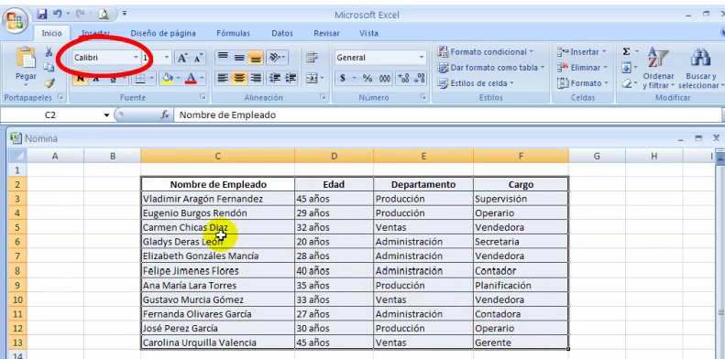Increase font size with large A
This screenshot has height=359, width=725.
click(x=182, y=58)
